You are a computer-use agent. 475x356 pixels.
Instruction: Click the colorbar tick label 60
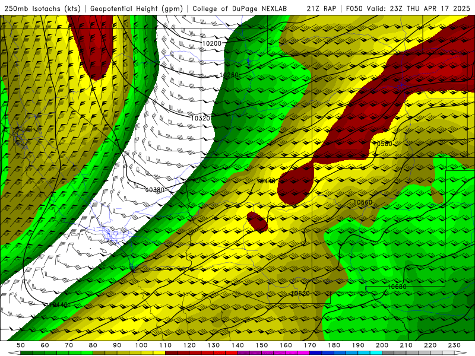(x=45, y=345)
